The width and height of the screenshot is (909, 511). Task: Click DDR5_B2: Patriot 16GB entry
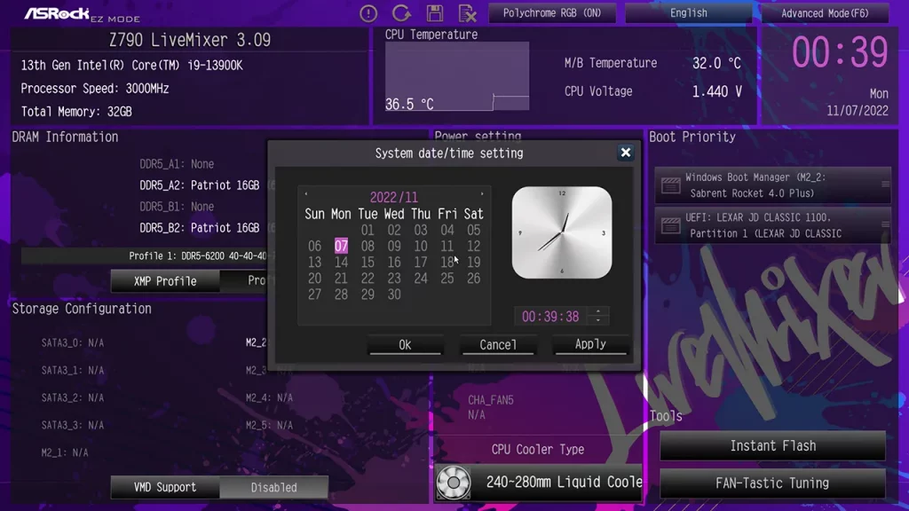(x=200, y=228)
